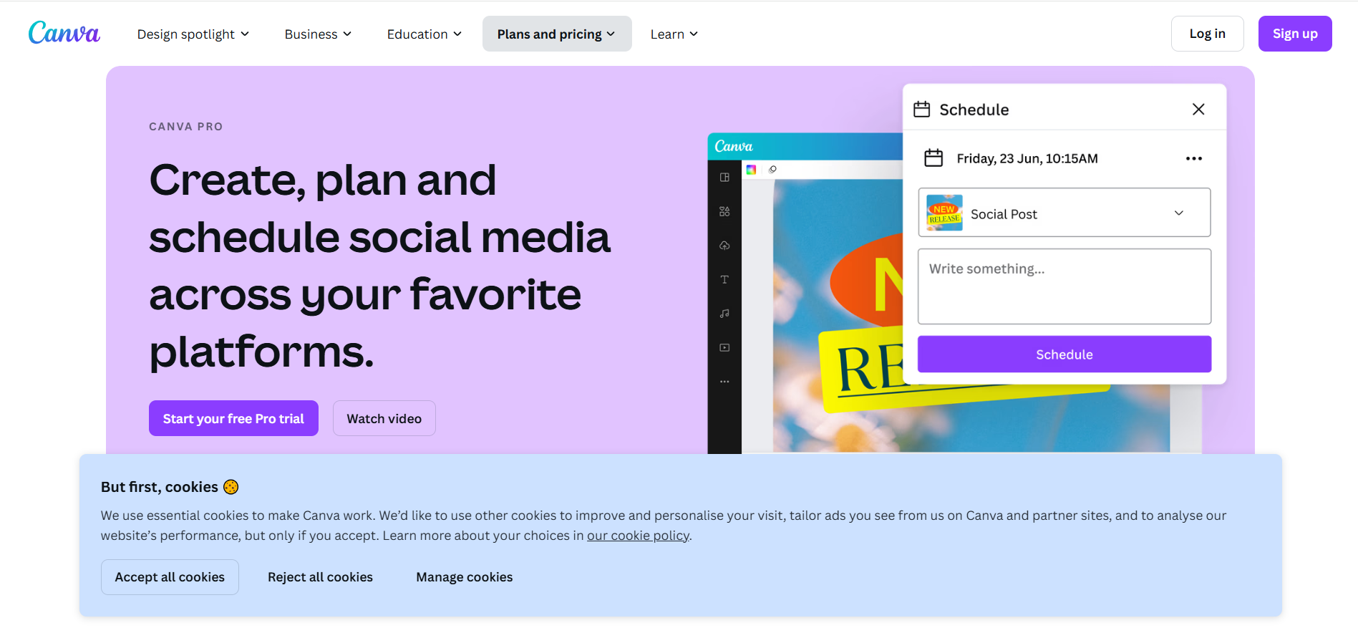The width and height of the screenshot is (1358, 628).
Task: Click the Log in button
Action: 1207,34
